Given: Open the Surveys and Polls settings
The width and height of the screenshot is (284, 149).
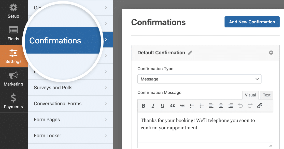Looking at the screenshot, I should 70,88.
